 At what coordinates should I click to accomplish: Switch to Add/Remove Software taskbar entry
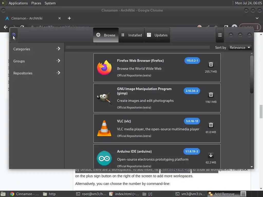(x=223, y=194)
